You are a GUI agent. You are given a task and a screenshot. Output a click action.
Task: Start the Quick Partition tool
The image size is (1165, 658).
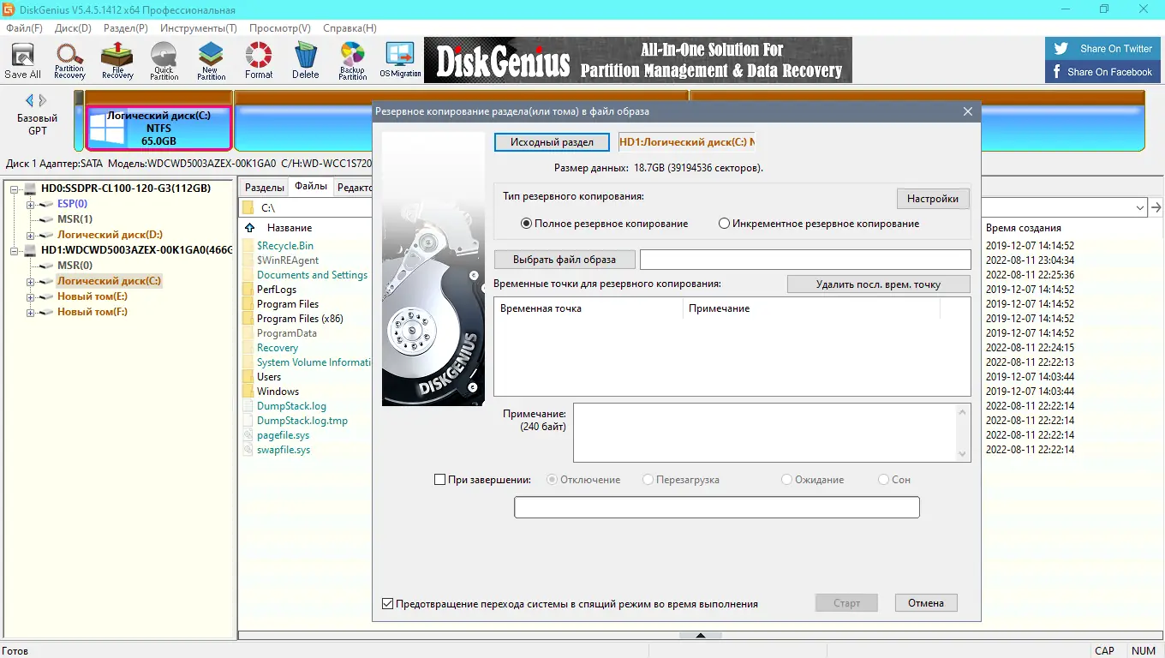(164, 61)
